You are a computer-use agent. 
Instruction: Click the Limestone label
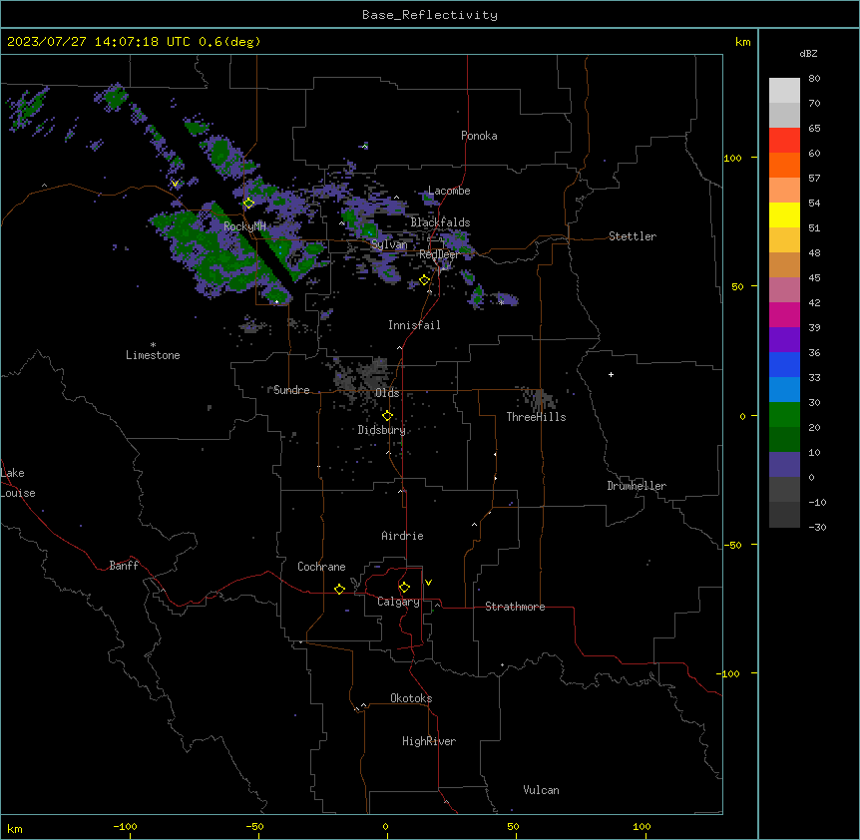point(153,355)
